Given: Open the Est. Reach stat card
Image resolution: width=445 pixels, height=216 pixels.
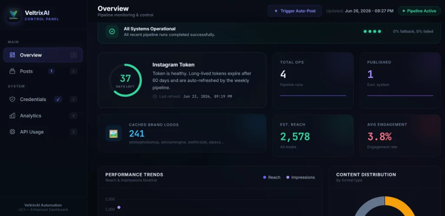Looking at the screenshot, I should point(313,136).
